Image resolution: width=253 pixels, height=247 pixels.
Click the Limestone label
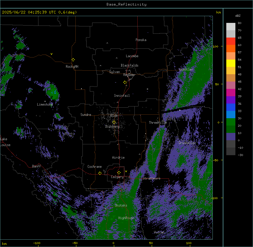[x=45, y=104]
